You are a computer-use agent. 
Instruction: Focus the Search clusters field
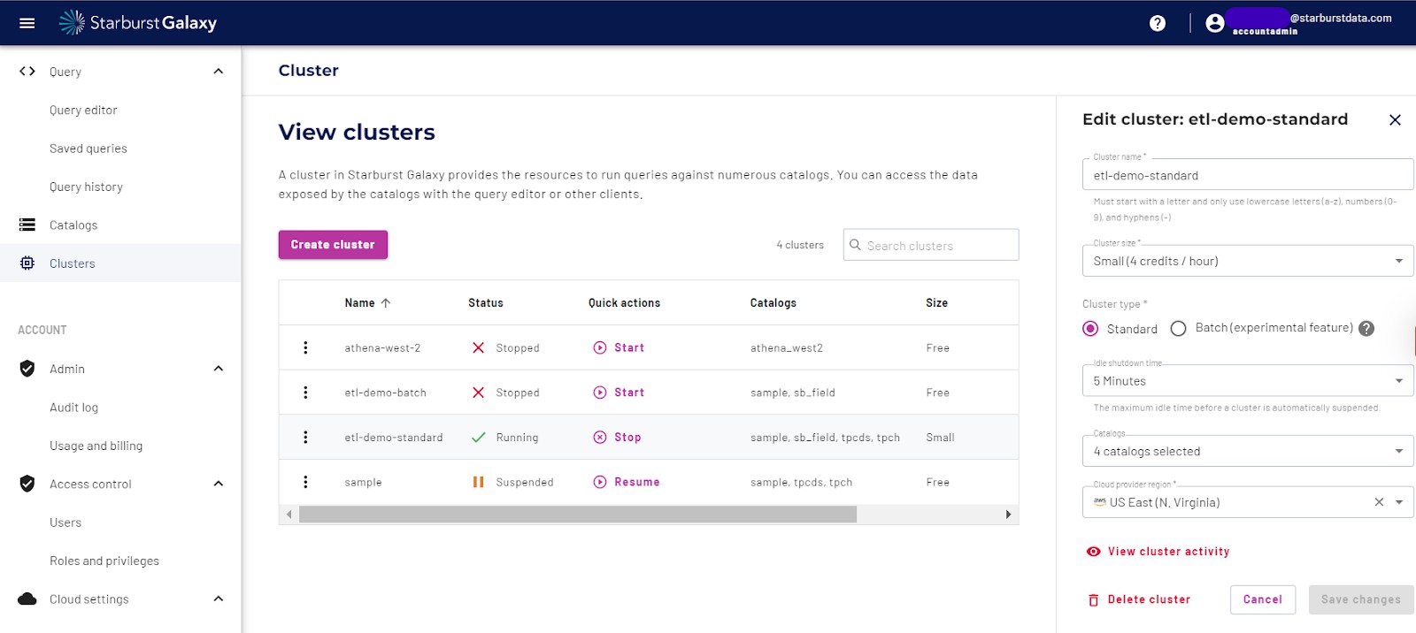931,245
